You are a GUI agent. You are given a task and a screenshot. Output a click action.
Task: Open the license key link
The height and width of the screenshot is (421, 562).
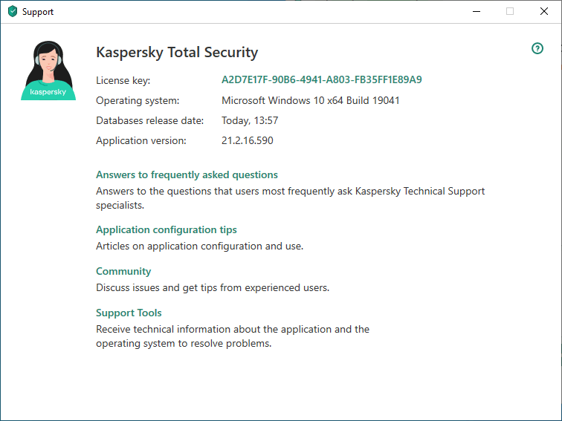322,79
